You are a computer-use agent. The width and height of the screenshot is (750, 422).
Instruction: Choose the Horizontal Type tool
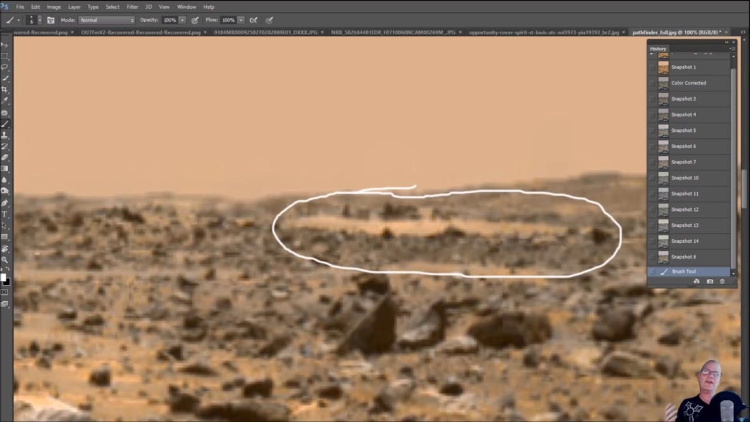5,213
